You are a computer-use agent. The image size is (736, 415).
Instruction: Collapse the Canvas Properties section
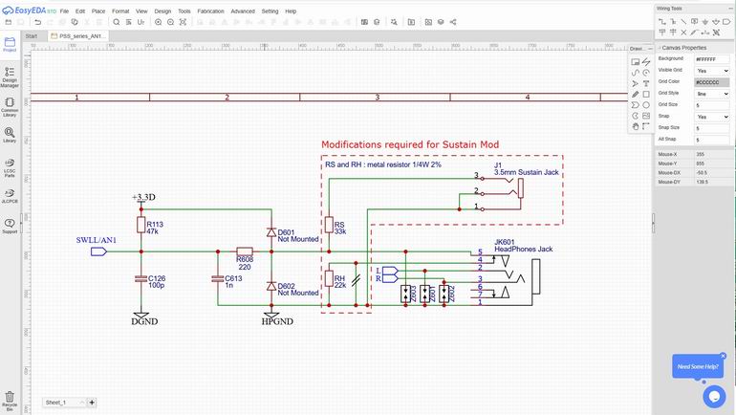click(659, 48)
